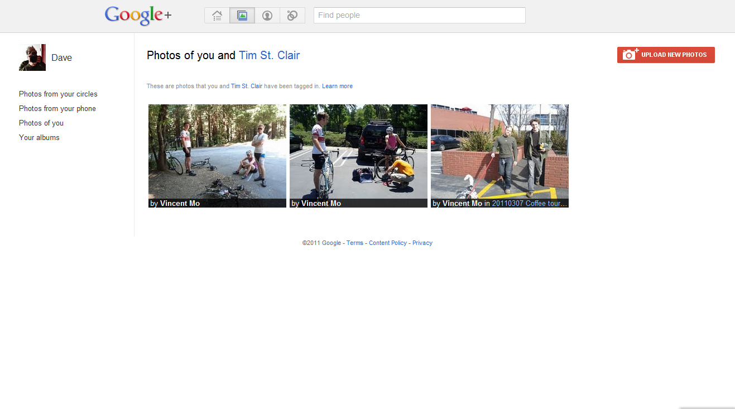The width and height of the screenshot is (735, 409).
Task: Select Photos from your phone
Action: [57, 109]
